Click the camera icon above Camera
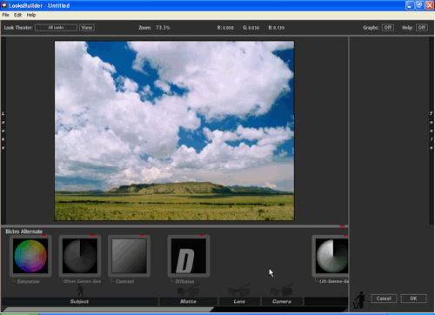 (282, 290)
